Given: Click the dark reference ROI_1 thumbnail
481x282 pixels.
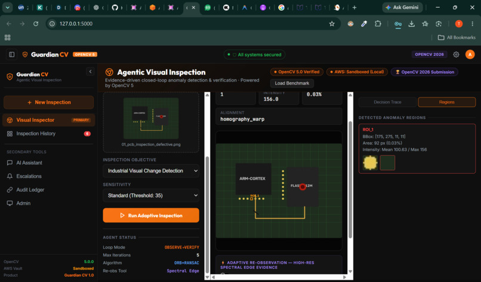Looking at the screenshot, I should pos(387,162).
